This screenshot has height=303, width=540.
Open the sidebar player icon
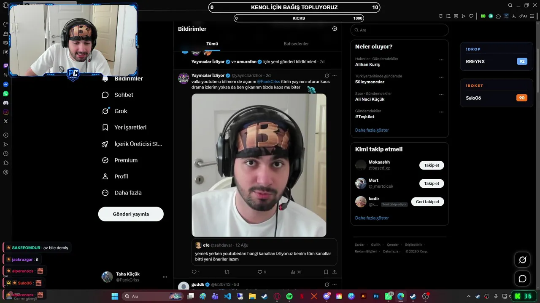click(5, 135)
